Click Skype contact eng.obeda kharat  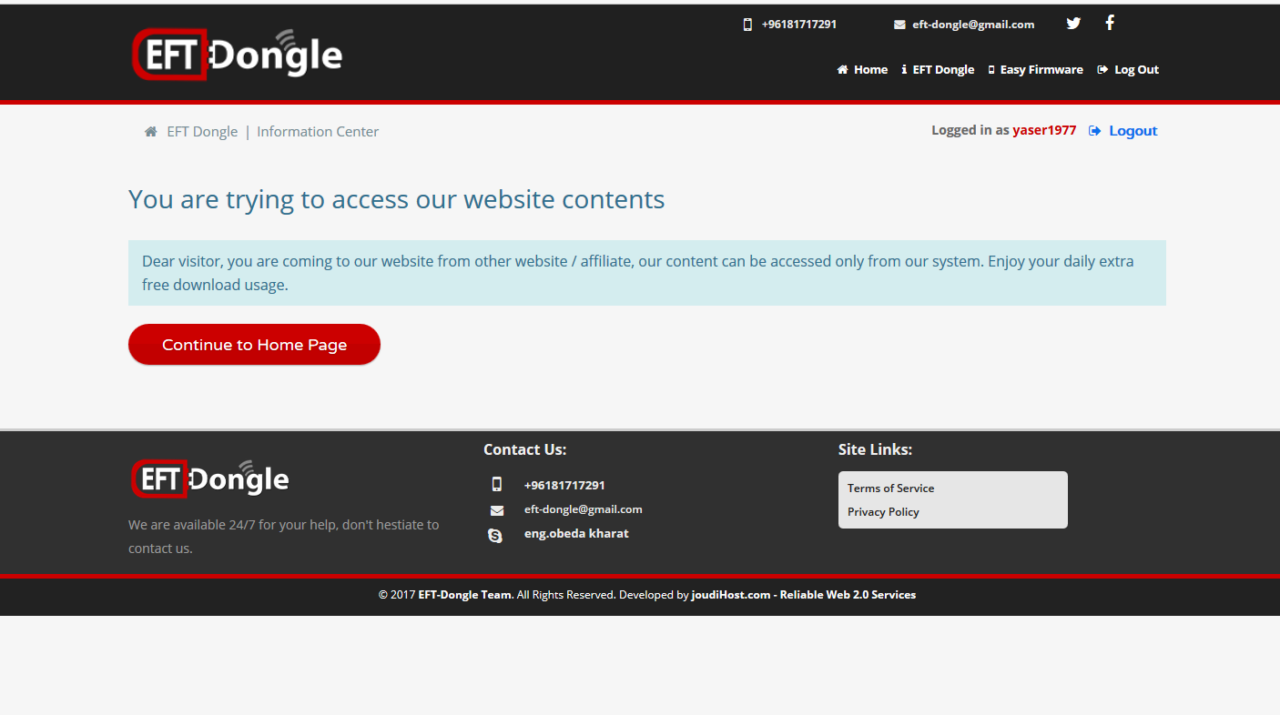pos(576,534)
